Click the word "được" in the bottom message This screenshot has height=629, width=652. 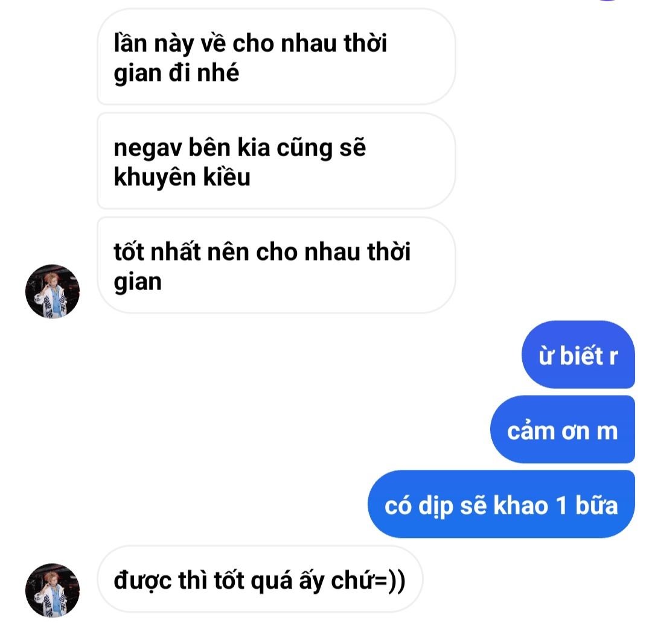click(x=142, y=581)
